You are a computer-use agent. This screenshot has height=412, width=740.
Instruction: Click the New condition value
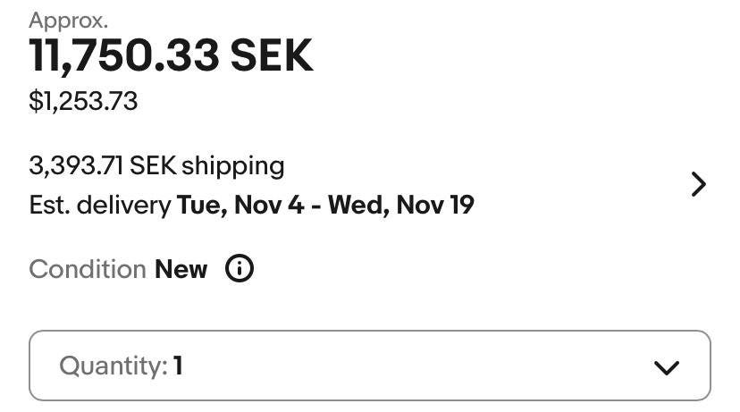point(181,269)
